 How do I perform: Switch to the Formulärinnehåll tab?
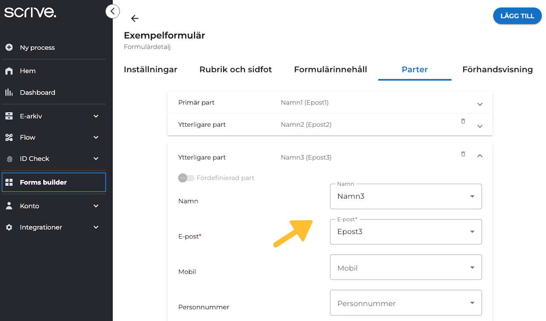point(330,69)
